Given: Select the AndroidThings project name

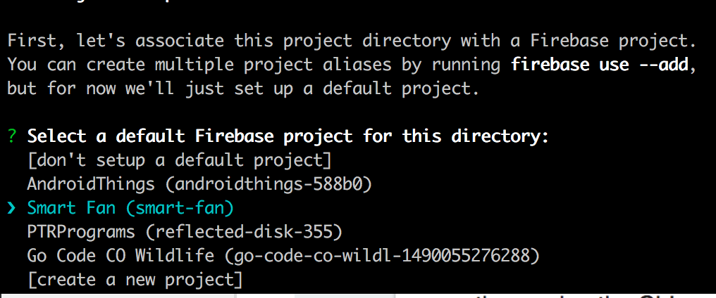Looking at the screenshot, I should coord(90,184).
